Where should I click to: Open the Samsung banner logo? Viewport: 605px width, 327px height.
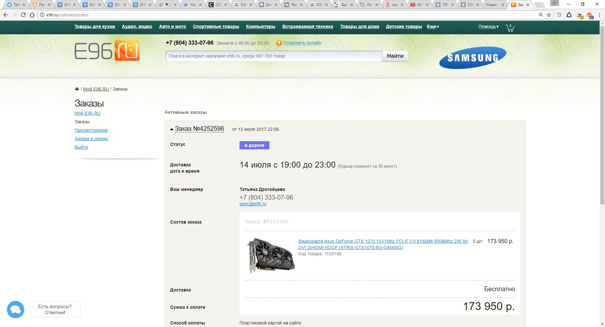(473, 58)
